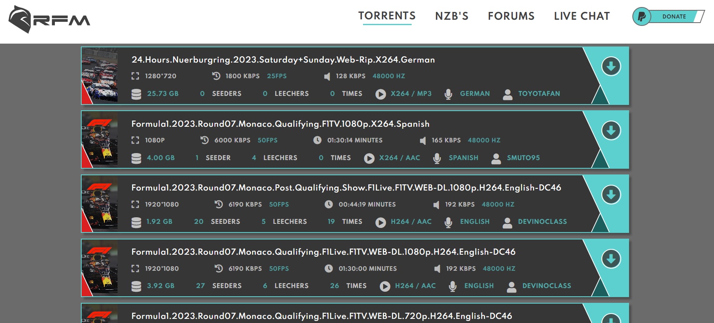This screenshot has height=323, width=714.
Task: Click the clock icon beside 01:30:00 MINUTES
Action: coord(329,268)
